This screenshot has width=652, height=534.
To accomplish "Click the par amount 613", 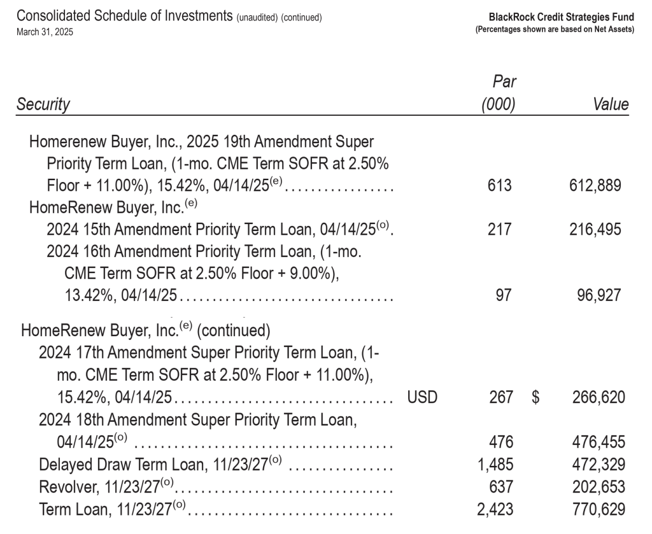I will pyautogui.click(x=500, y=185).
